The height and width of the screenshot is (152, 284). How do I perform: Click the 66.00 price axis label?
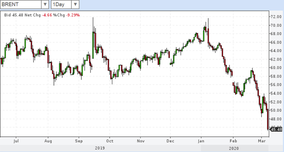[x=276, y=42]
